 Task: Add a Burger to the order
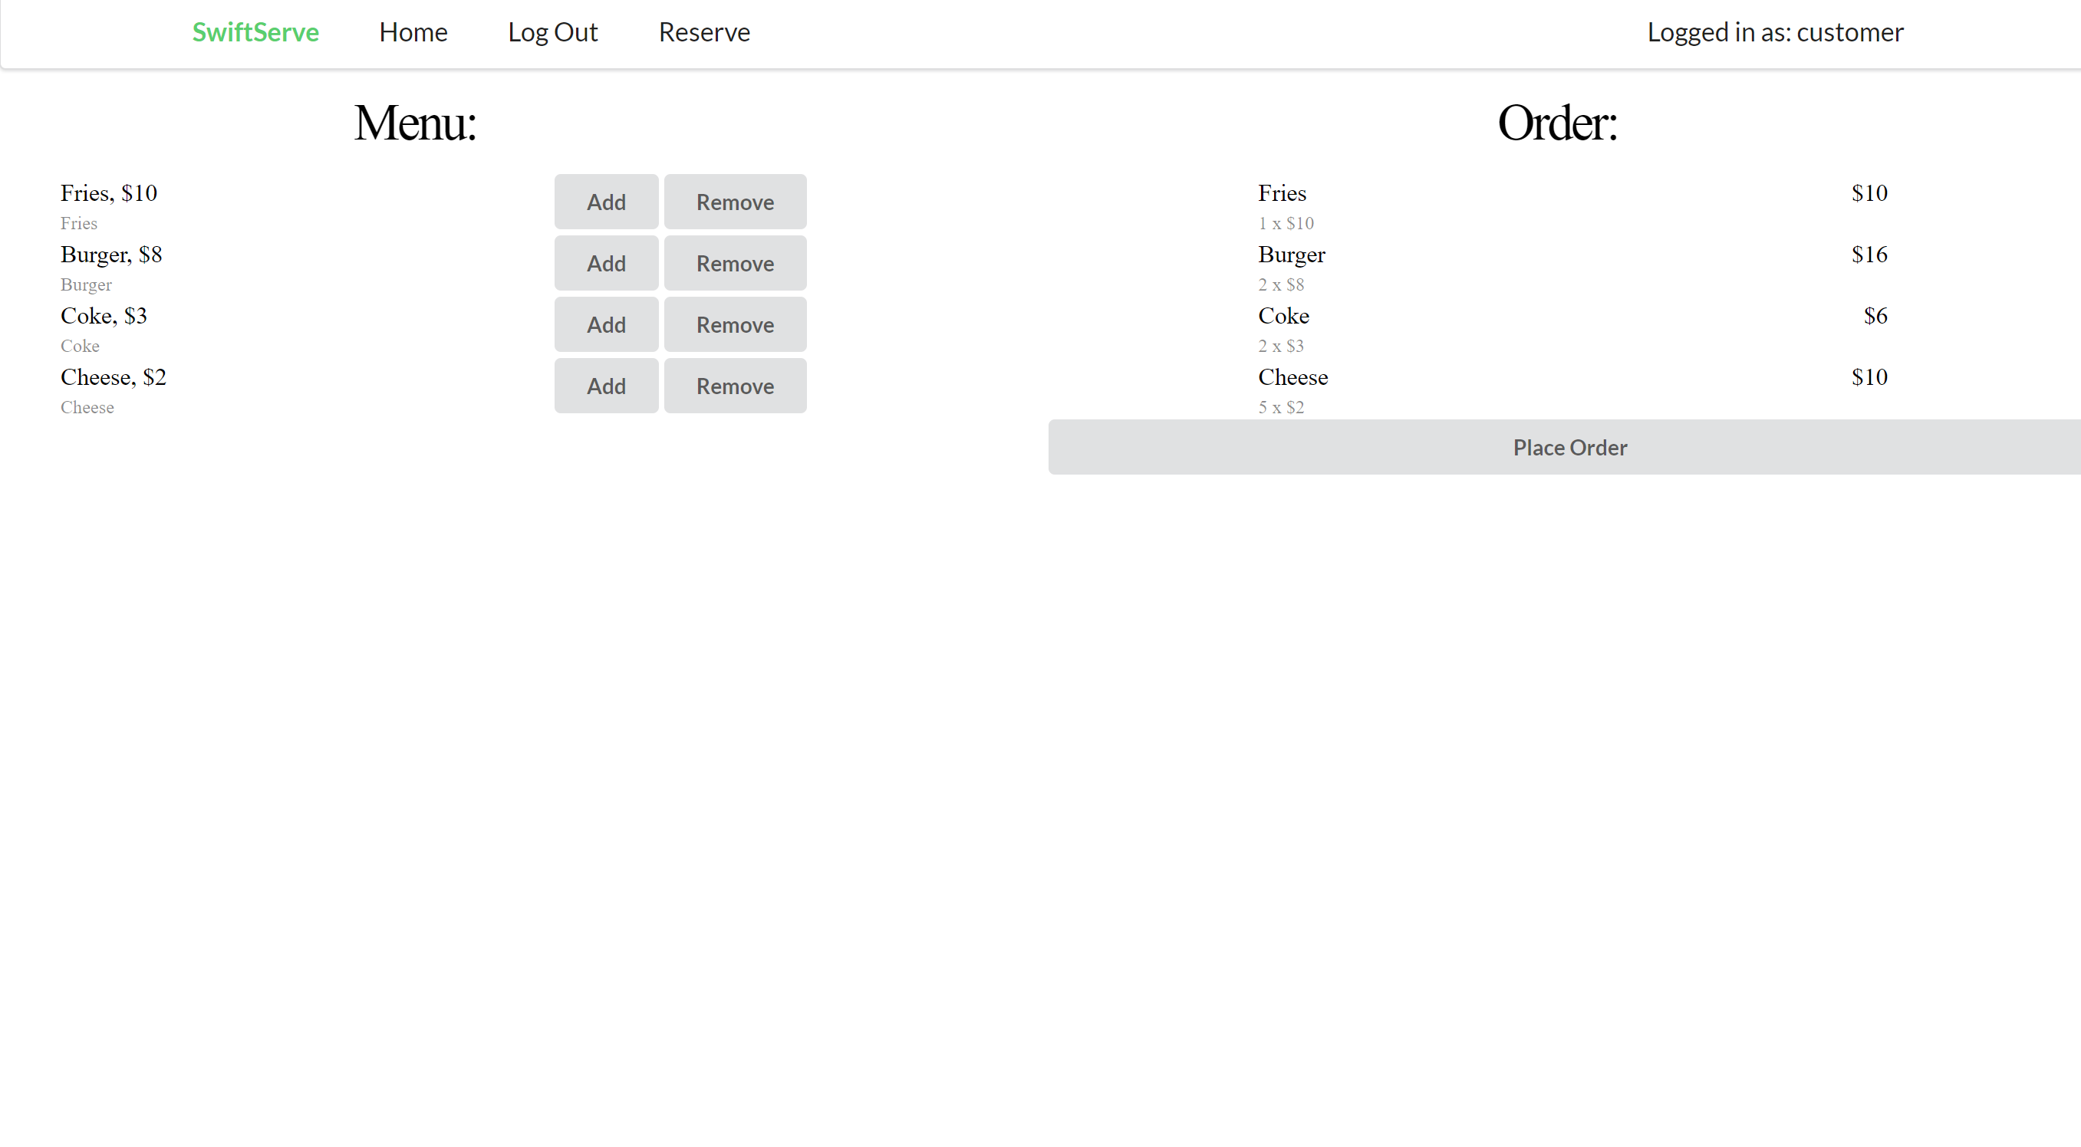[x=606, y=263]
